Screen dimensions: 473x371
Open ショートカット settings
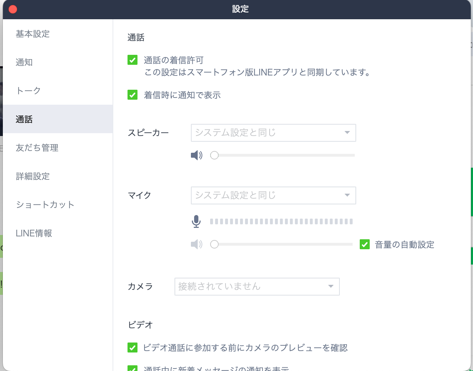pyautogui.click(x=45, y=205)
